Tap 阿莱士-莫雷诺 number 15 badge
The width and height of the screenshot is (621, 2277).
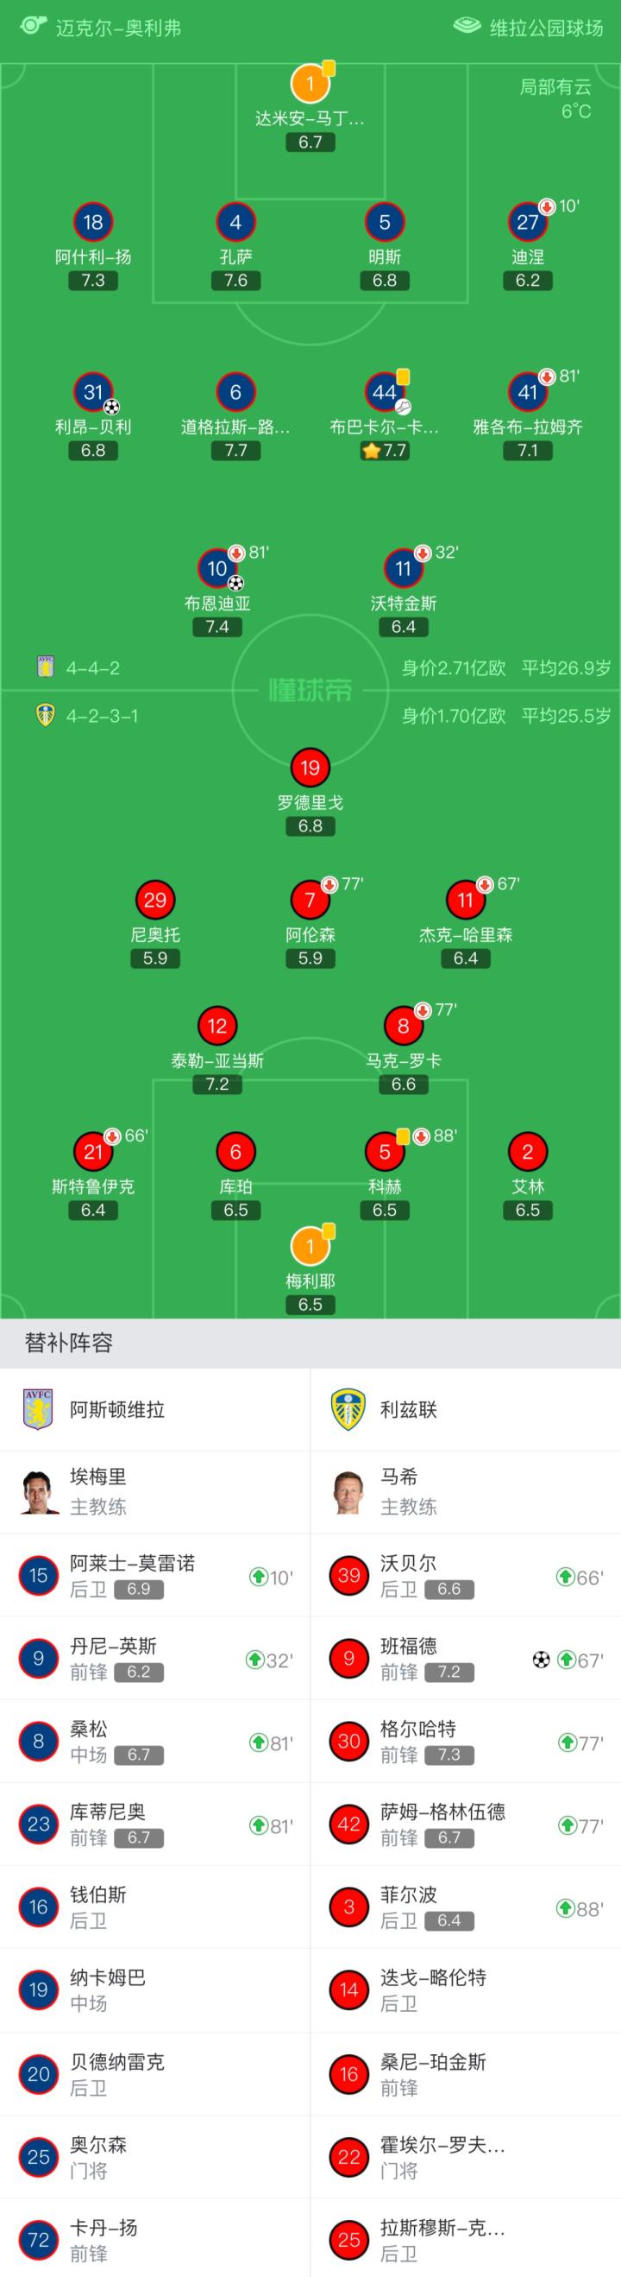click(x=39, y=1576)
